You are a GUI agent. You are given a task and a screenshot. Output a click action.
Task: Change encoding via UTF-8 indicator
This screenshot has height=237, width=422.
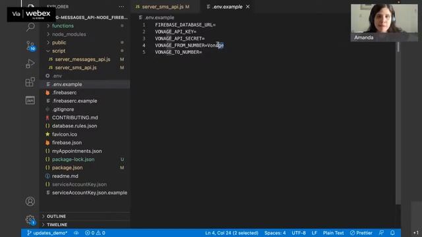[x=299, y=233]
